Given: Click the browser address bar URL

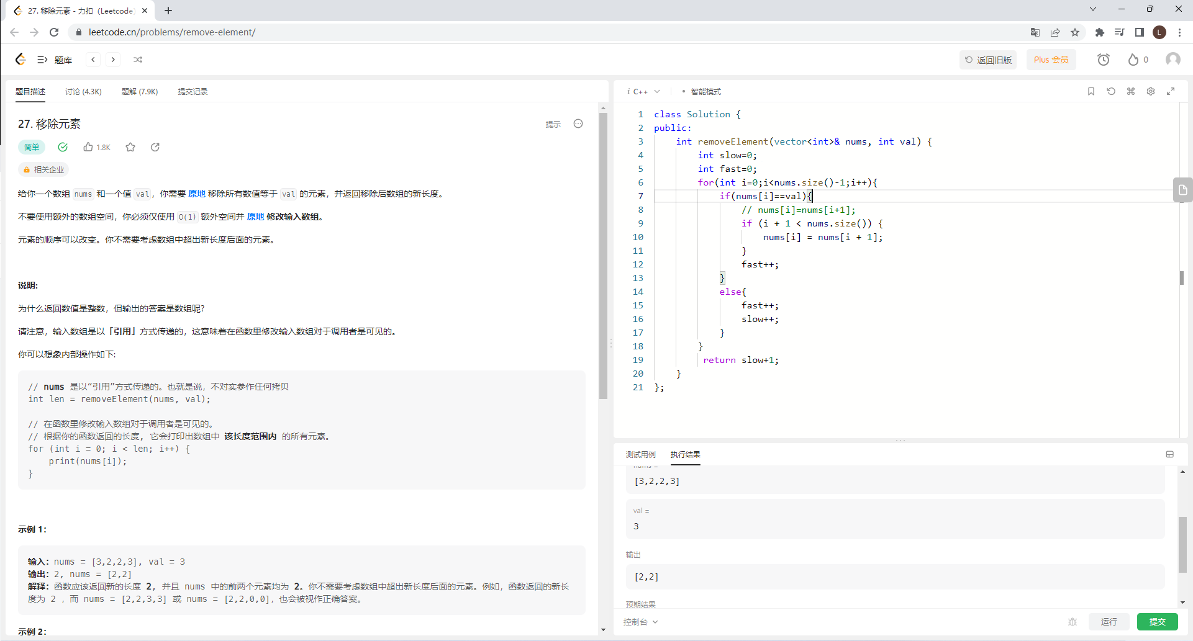Looking at the screenshot, I should click(x=172, y=32).
